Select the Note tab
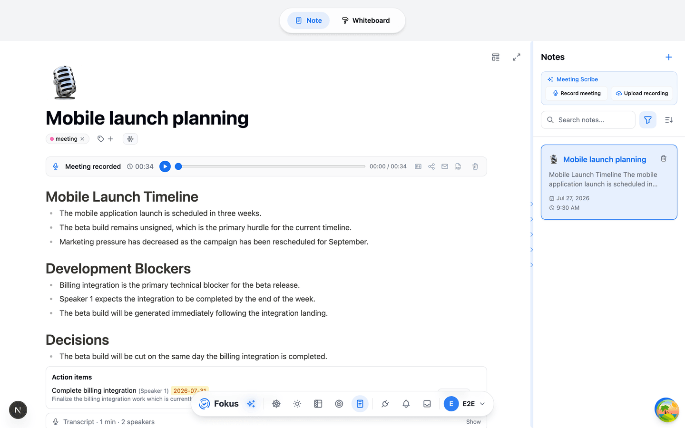 309,20
